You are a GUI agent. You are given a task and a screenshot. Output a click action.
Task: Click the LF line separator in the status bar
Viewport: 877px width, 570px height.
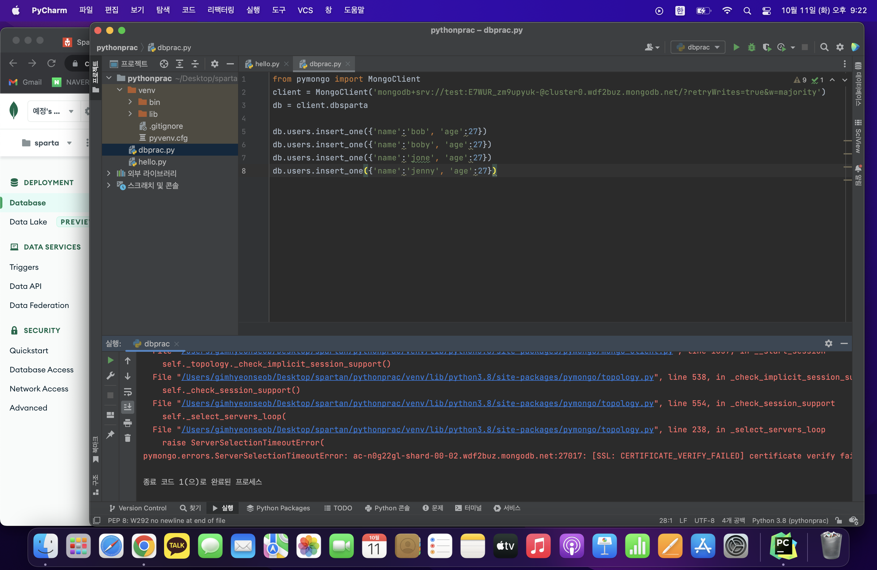tap(683, 520)
